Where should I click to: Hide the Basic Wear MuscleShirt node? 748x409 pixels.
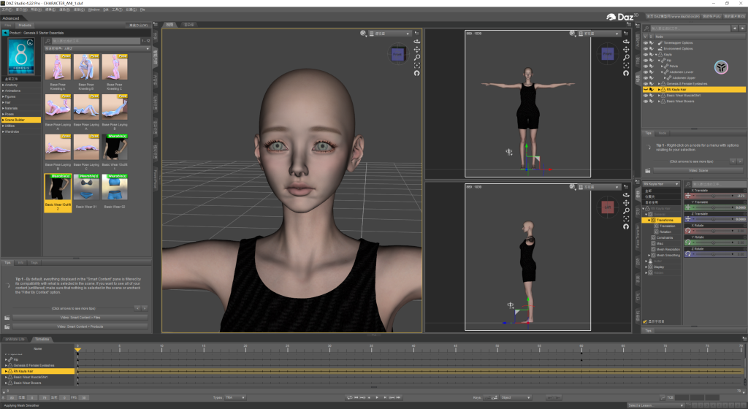pyautogui.click(x=644, y=96)
